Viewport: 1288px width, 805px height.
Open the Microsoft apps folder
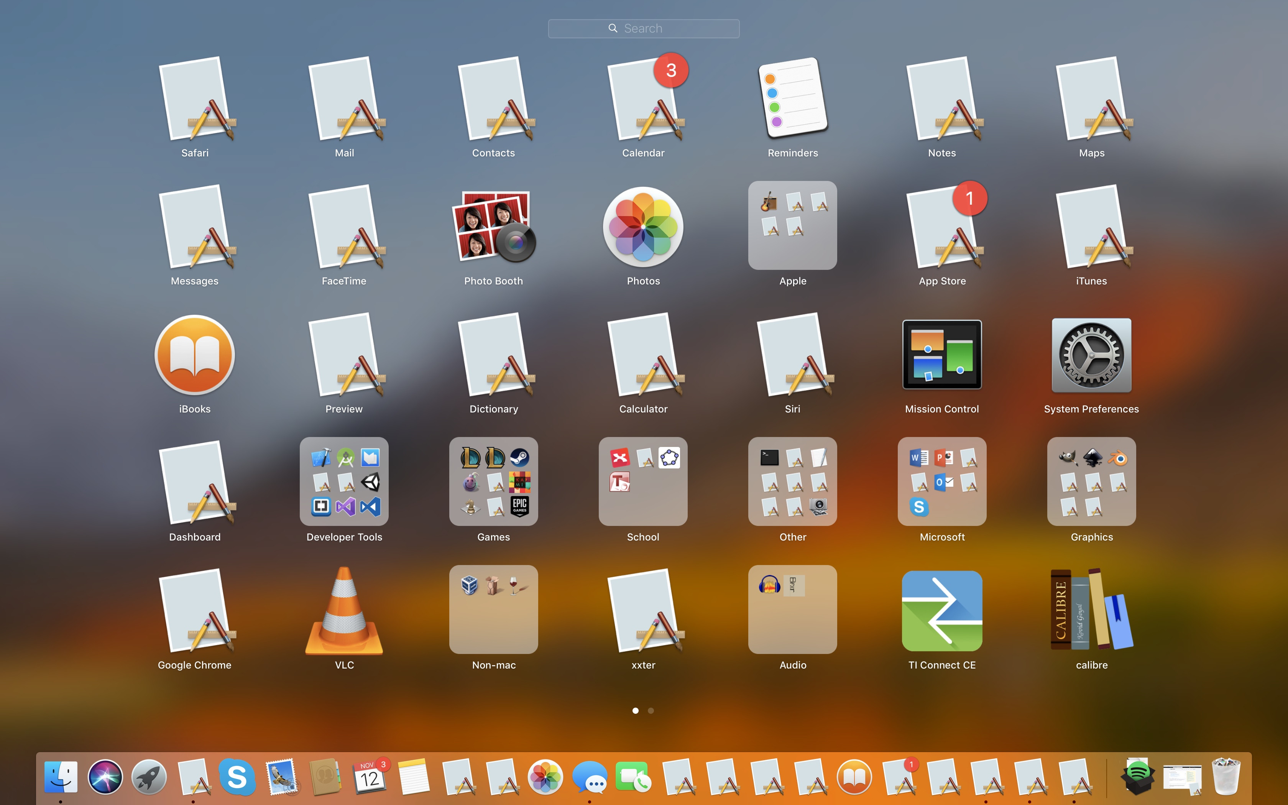(941, 482)
